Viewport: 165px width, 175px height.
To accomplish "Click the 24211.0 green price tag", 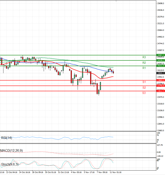I will tap(161, 66).
